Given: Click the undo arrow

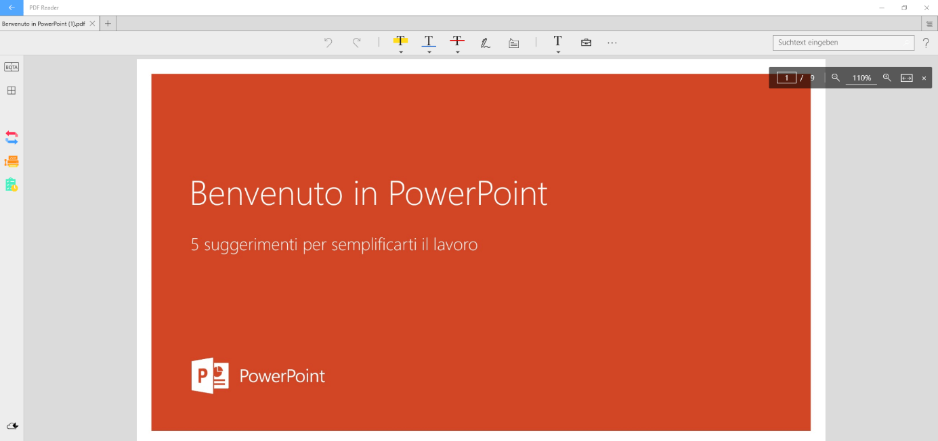Looking at the screenshot, I should [328, 43].
